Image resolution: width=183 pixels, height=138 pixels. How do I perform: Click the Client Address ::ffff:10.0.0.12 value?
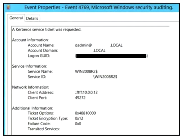coord(86,93)
